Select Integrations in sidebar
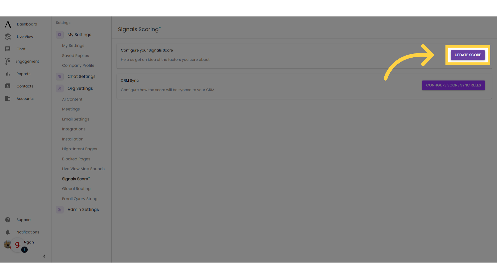The width and height of the screenshot is (497, 279). tap(74, 129)
